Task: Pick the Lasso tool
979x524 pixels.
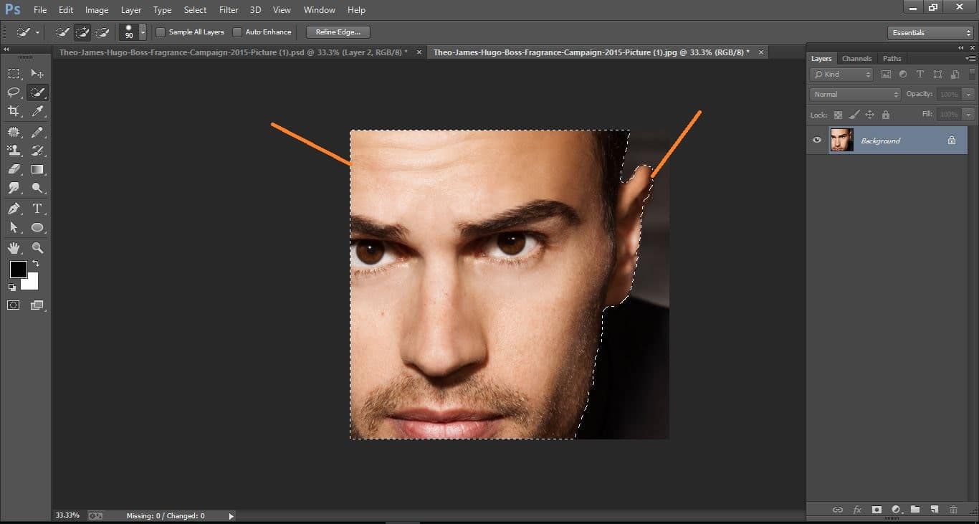Action: 14,92
